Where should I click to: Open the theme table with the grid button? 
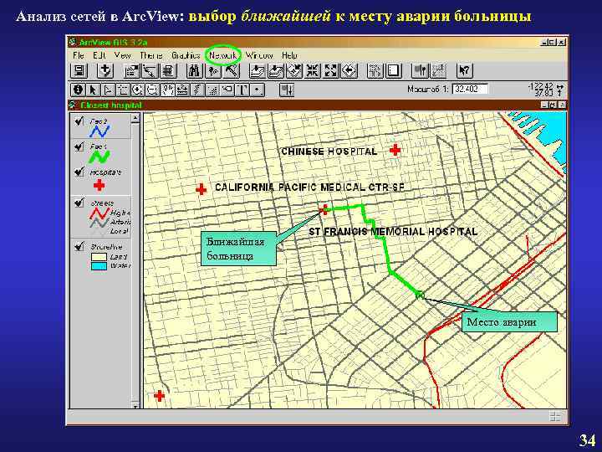tap(168, 70)
